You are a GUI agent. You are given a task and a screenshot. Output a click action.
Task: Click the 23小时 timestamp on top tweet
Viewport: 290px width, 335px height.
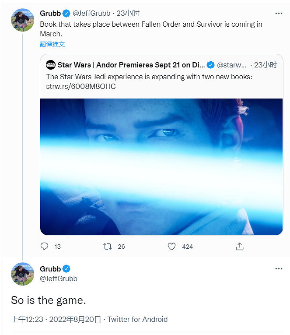(x=128, y=13)
